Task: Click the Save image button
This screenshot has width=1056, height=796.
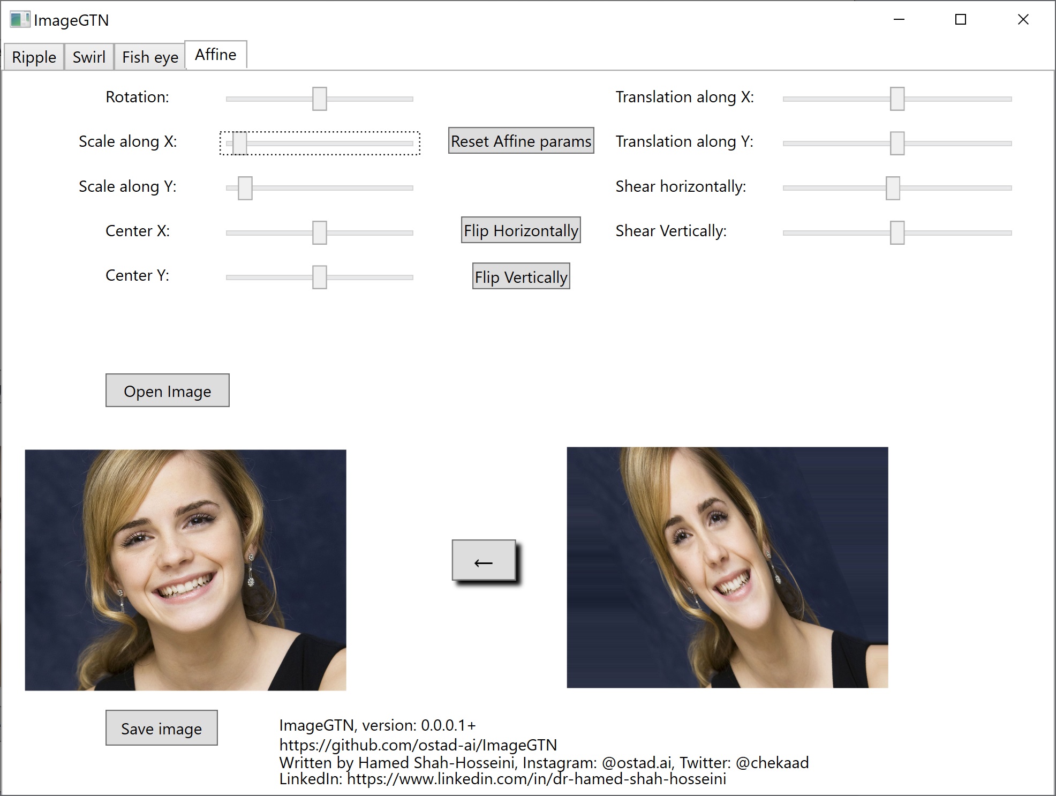Action: point(161,728)
